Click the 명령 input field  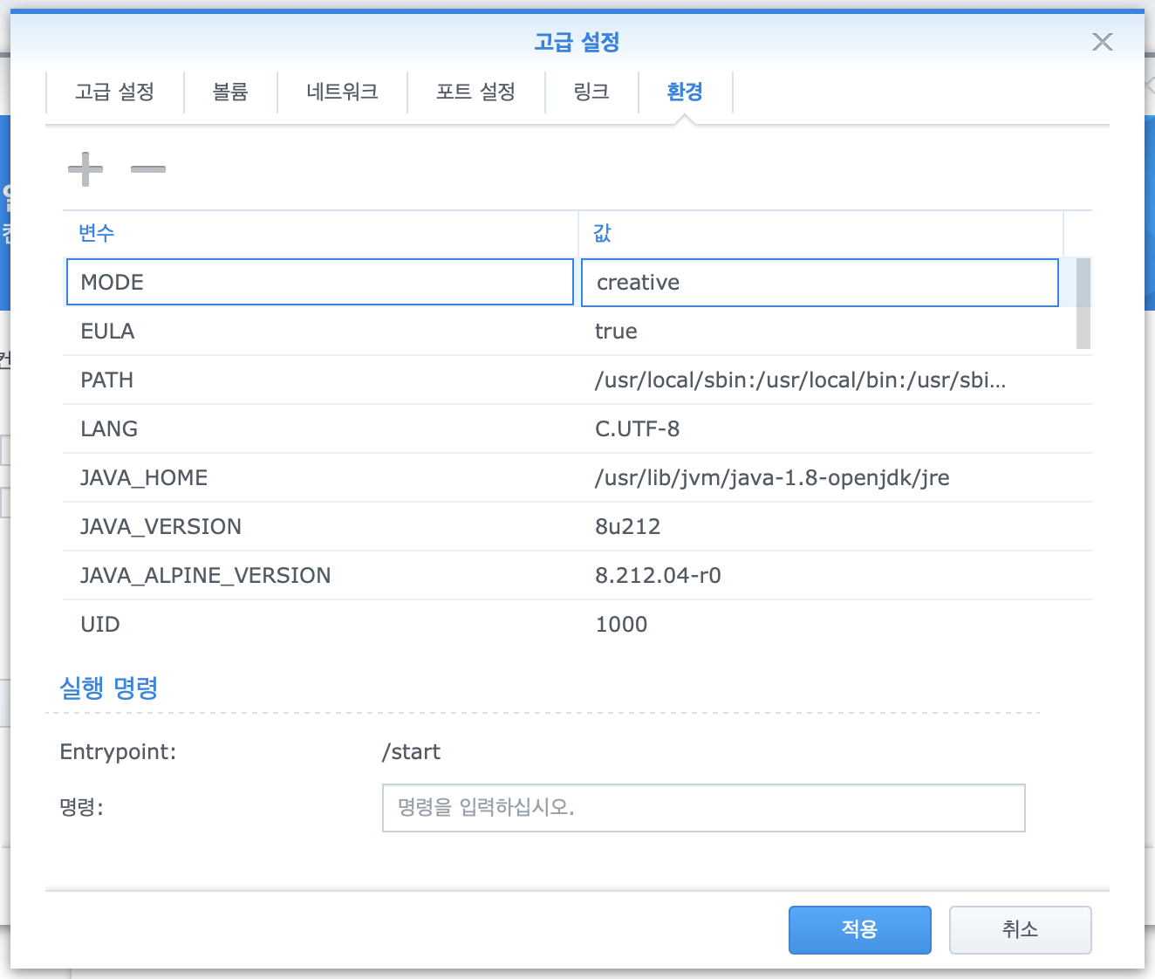click(x=703, y=808)
